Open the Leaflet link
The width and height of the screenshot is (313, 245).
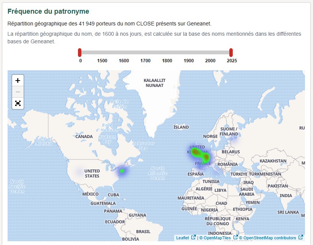pyautogui.click(x=182, y=237)
